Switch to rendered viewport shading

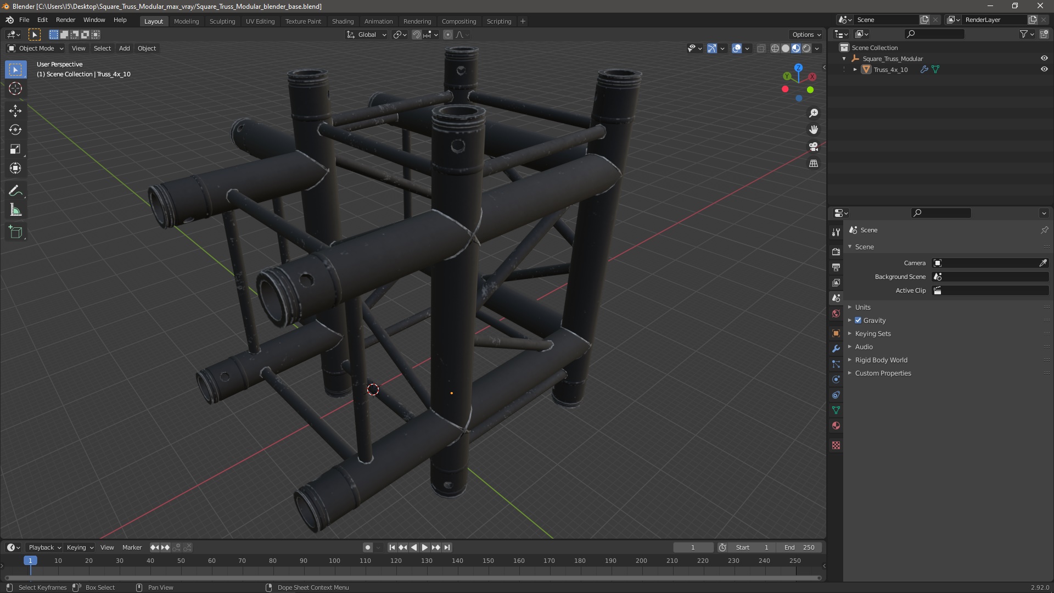click(x=806, y=48)
